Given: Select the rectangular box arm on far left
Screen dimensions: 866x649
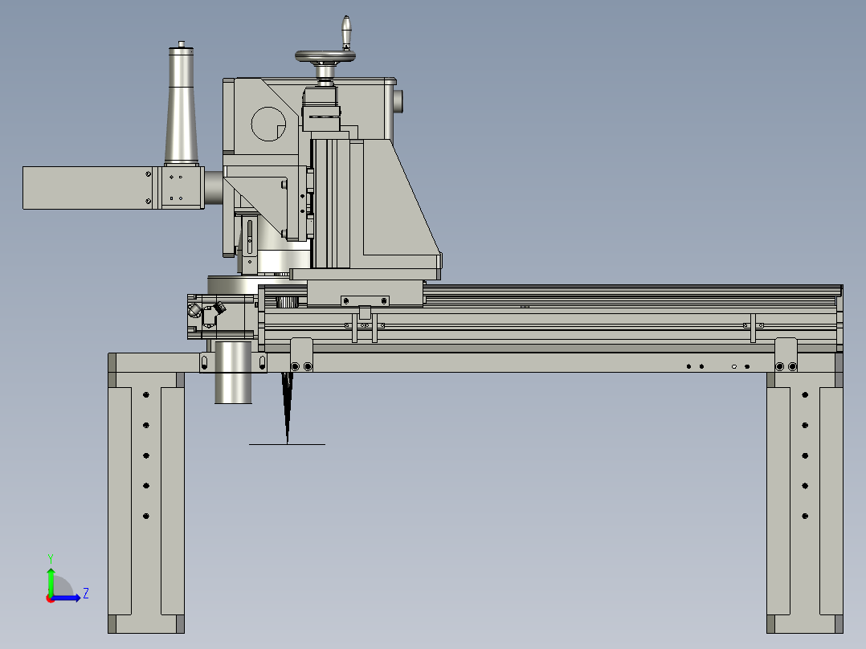Looking at the screenshot, I should (x=88, y=188).
